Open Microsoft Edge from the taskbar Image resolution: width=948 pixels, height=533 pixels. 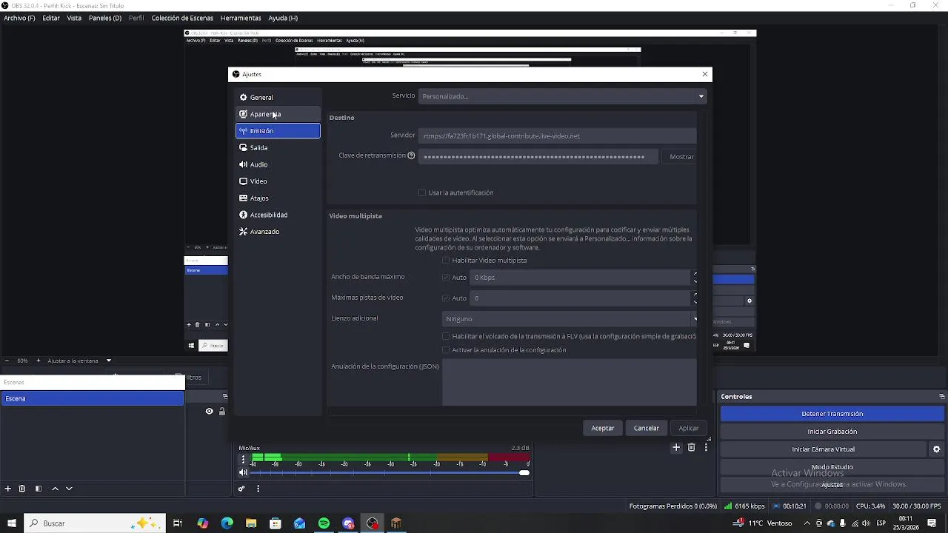point(227,523)
